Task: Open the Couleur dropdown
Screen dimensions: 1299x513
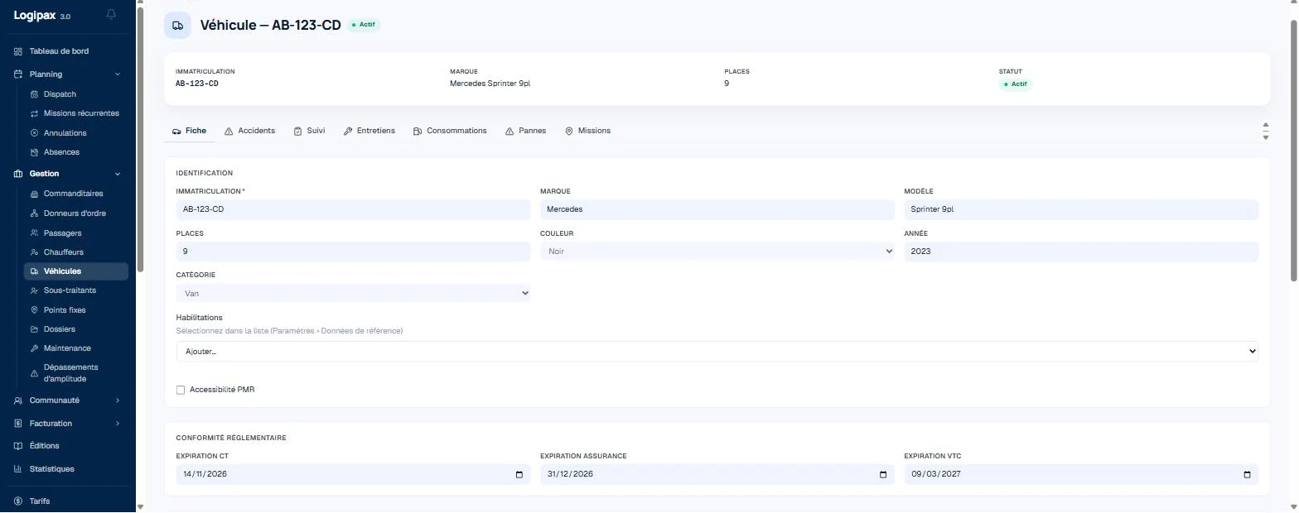Action: (717, 252)
